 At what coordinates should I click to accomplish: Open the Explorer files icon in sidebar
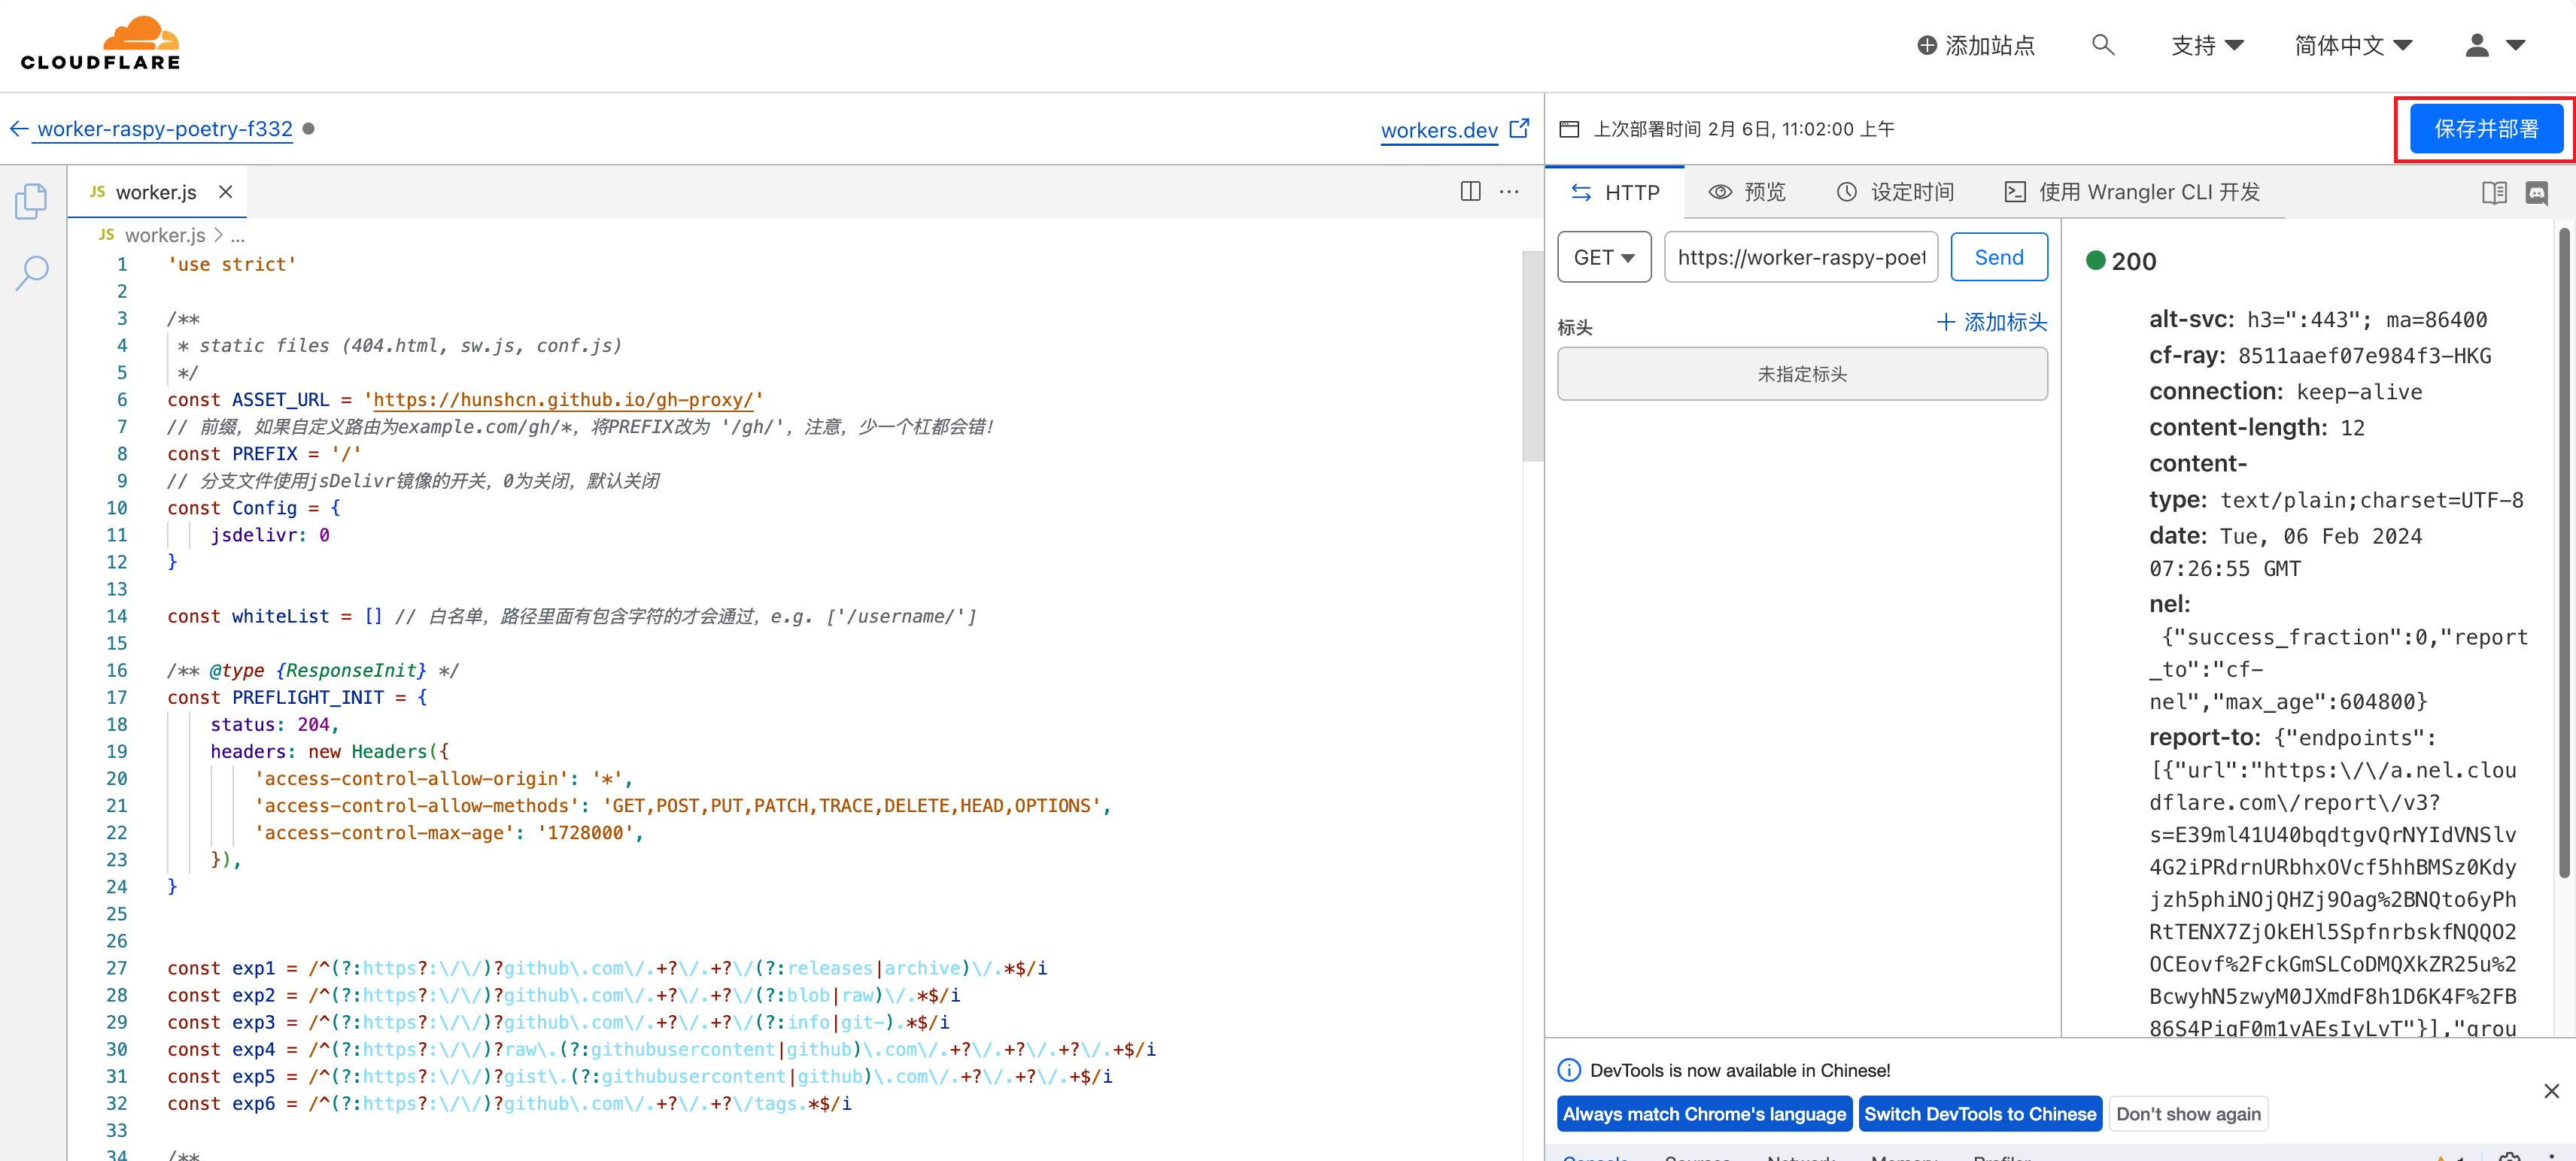31,201
